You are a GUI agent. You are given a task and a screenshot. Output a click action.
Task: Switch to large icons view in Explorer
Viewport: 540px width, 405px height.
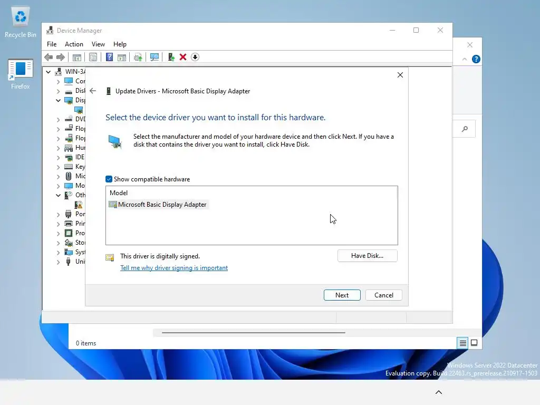474,343
